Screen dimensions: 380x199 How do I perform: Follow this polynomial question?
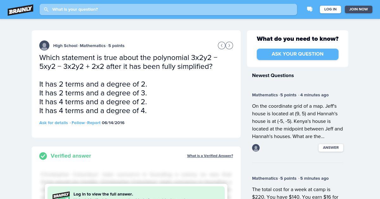pyautogui.click(x=78, y=123)
